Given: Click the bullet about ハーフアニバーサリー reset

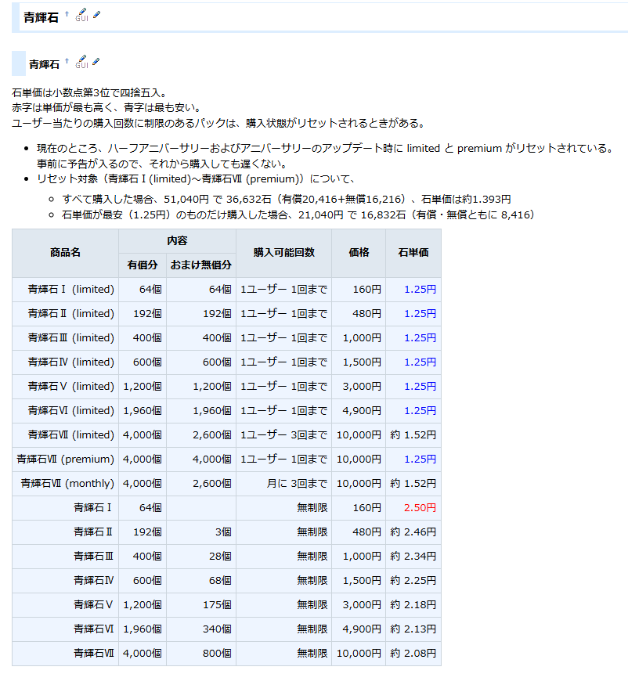Looking at the screenshot, I should coord(325,149).
